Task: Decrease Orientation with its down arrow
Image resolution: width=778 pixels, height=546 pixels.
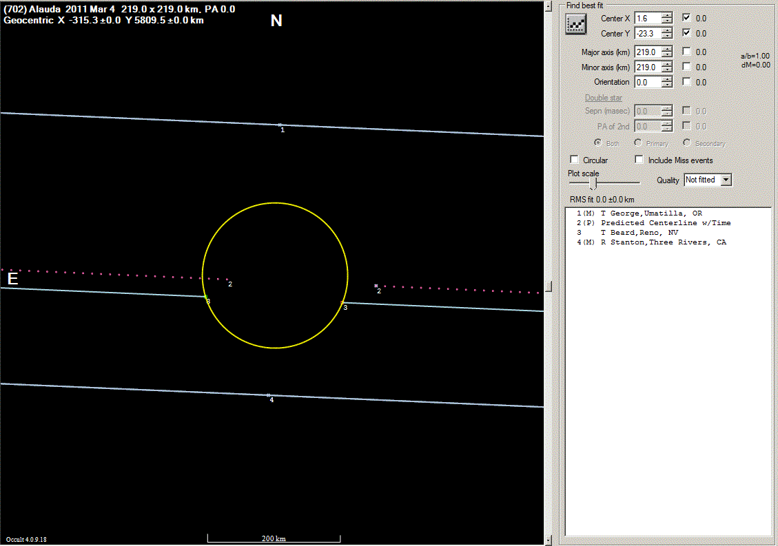Action: (667, 85)
